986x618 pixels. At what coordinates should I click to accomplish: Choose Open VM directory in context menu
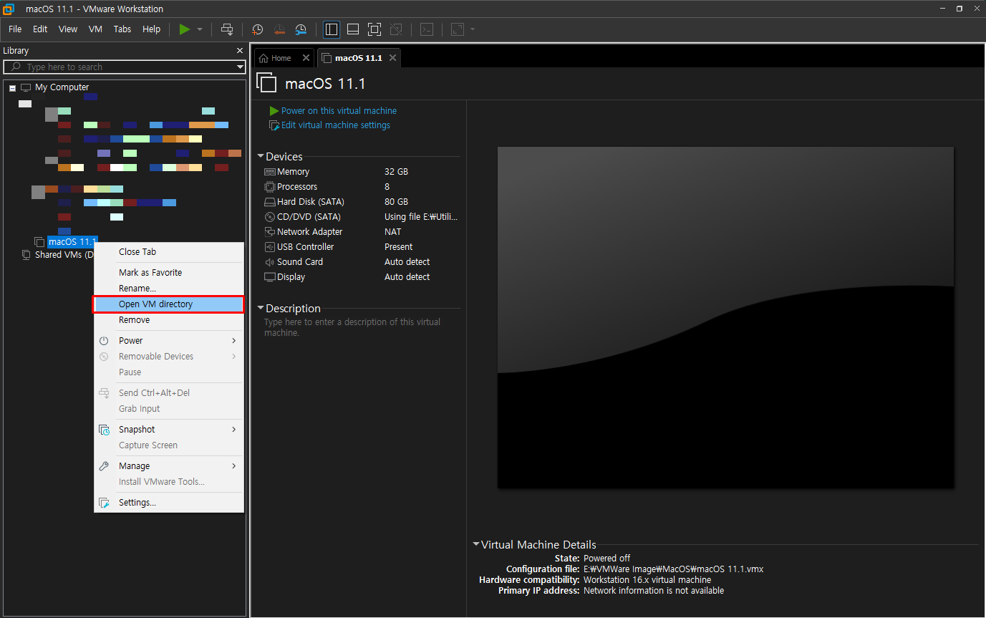coord(168,304)
